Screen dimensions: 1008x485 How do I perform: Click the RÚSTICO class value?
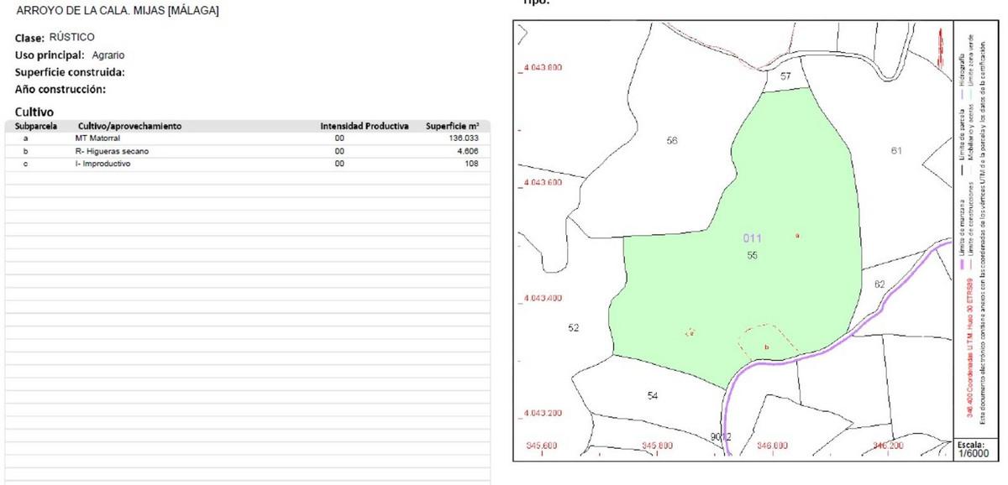pos(72,37)
